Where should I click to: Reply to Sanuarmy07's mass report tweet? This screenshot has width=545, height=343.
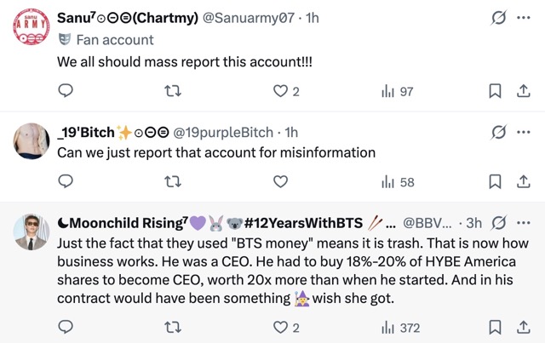pos(66,91)
